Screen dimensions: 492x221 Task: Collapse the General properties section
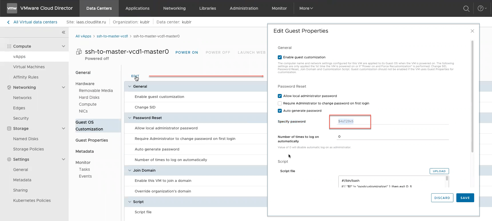click(x=130, y=86)
